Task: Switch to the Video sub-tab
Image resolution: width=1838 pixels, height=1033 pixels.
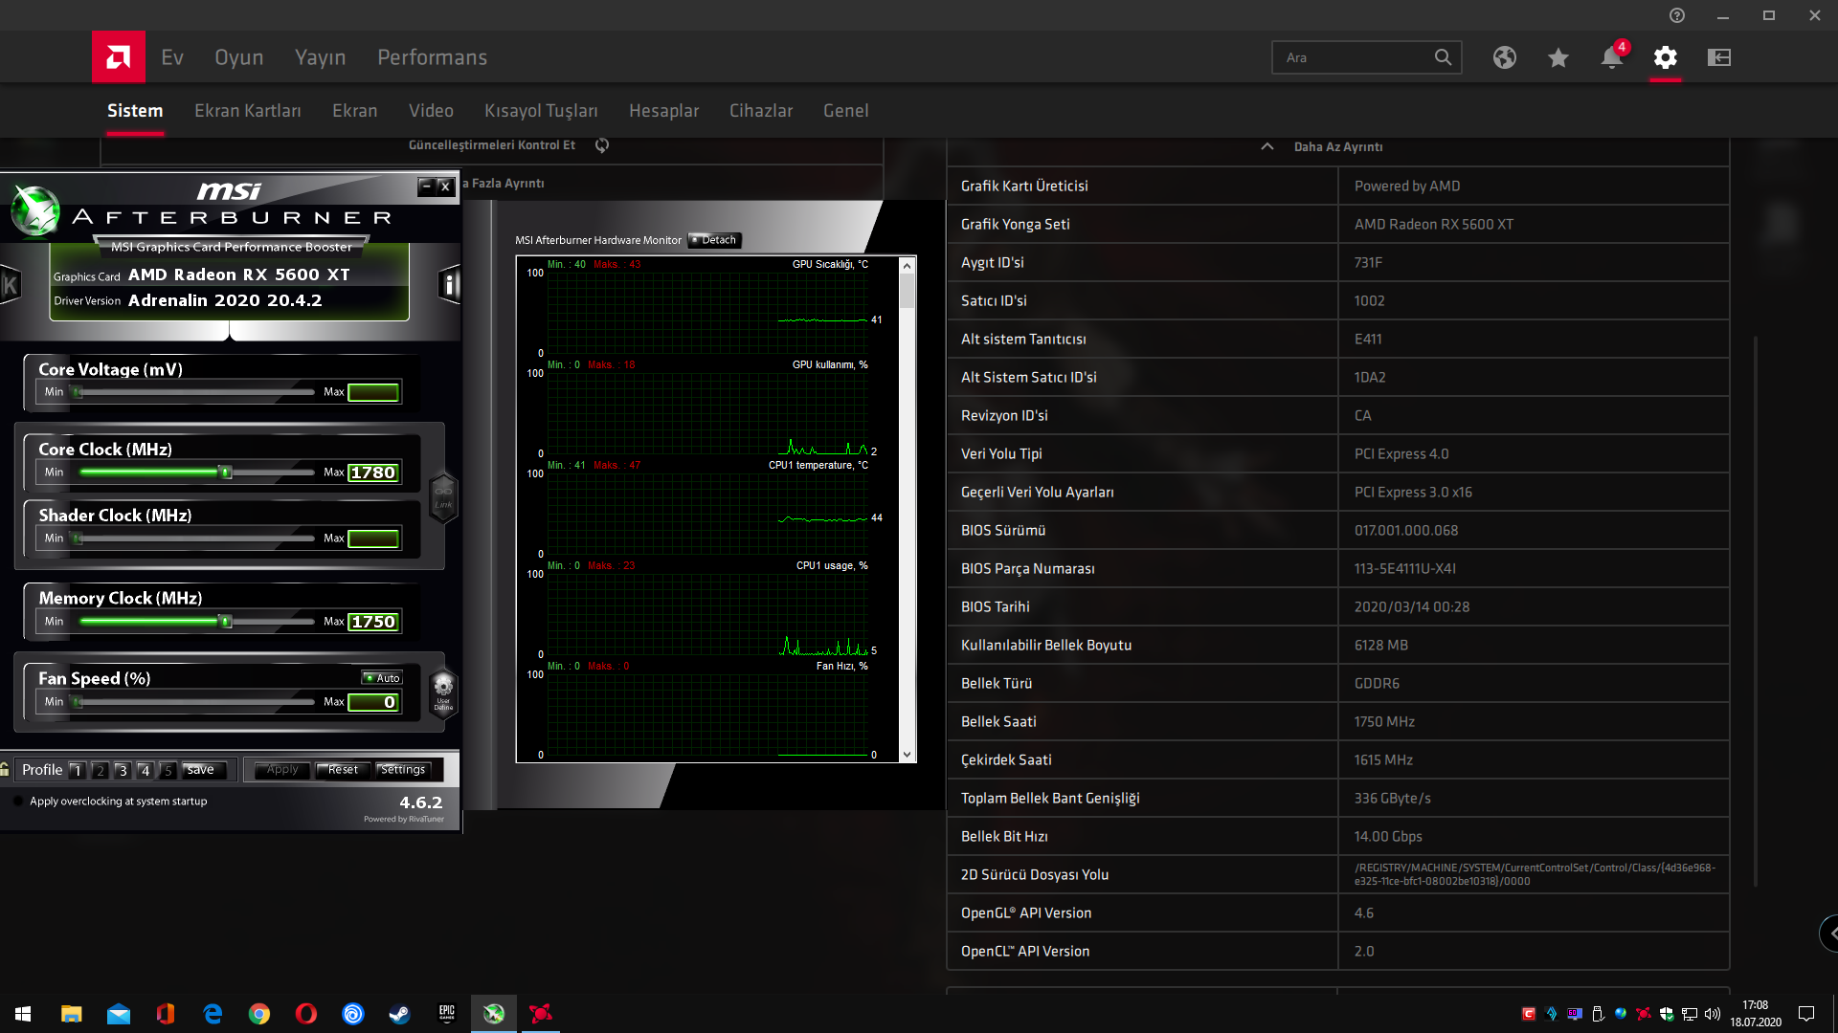Action: point(432,111)
